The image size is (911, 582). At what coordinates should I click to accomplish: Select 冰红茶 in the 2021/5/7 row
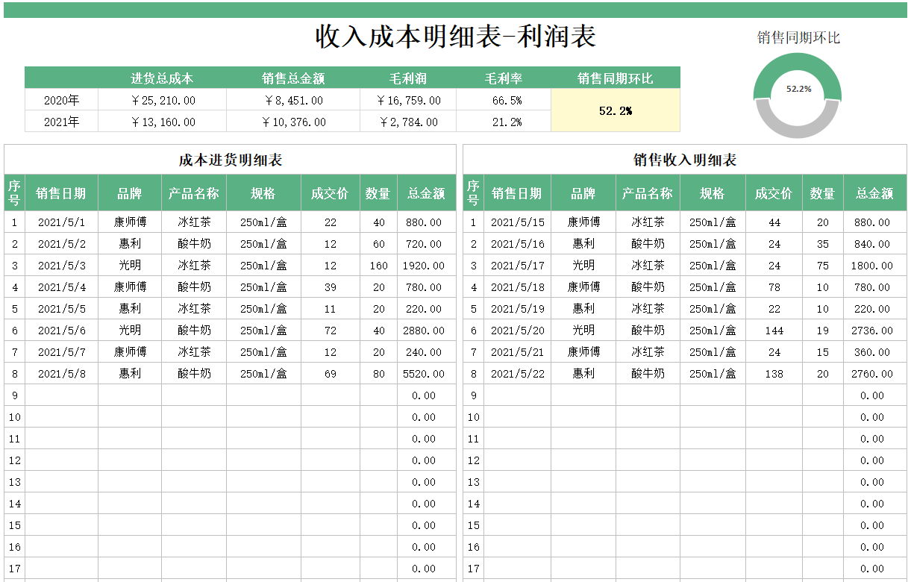194,352
